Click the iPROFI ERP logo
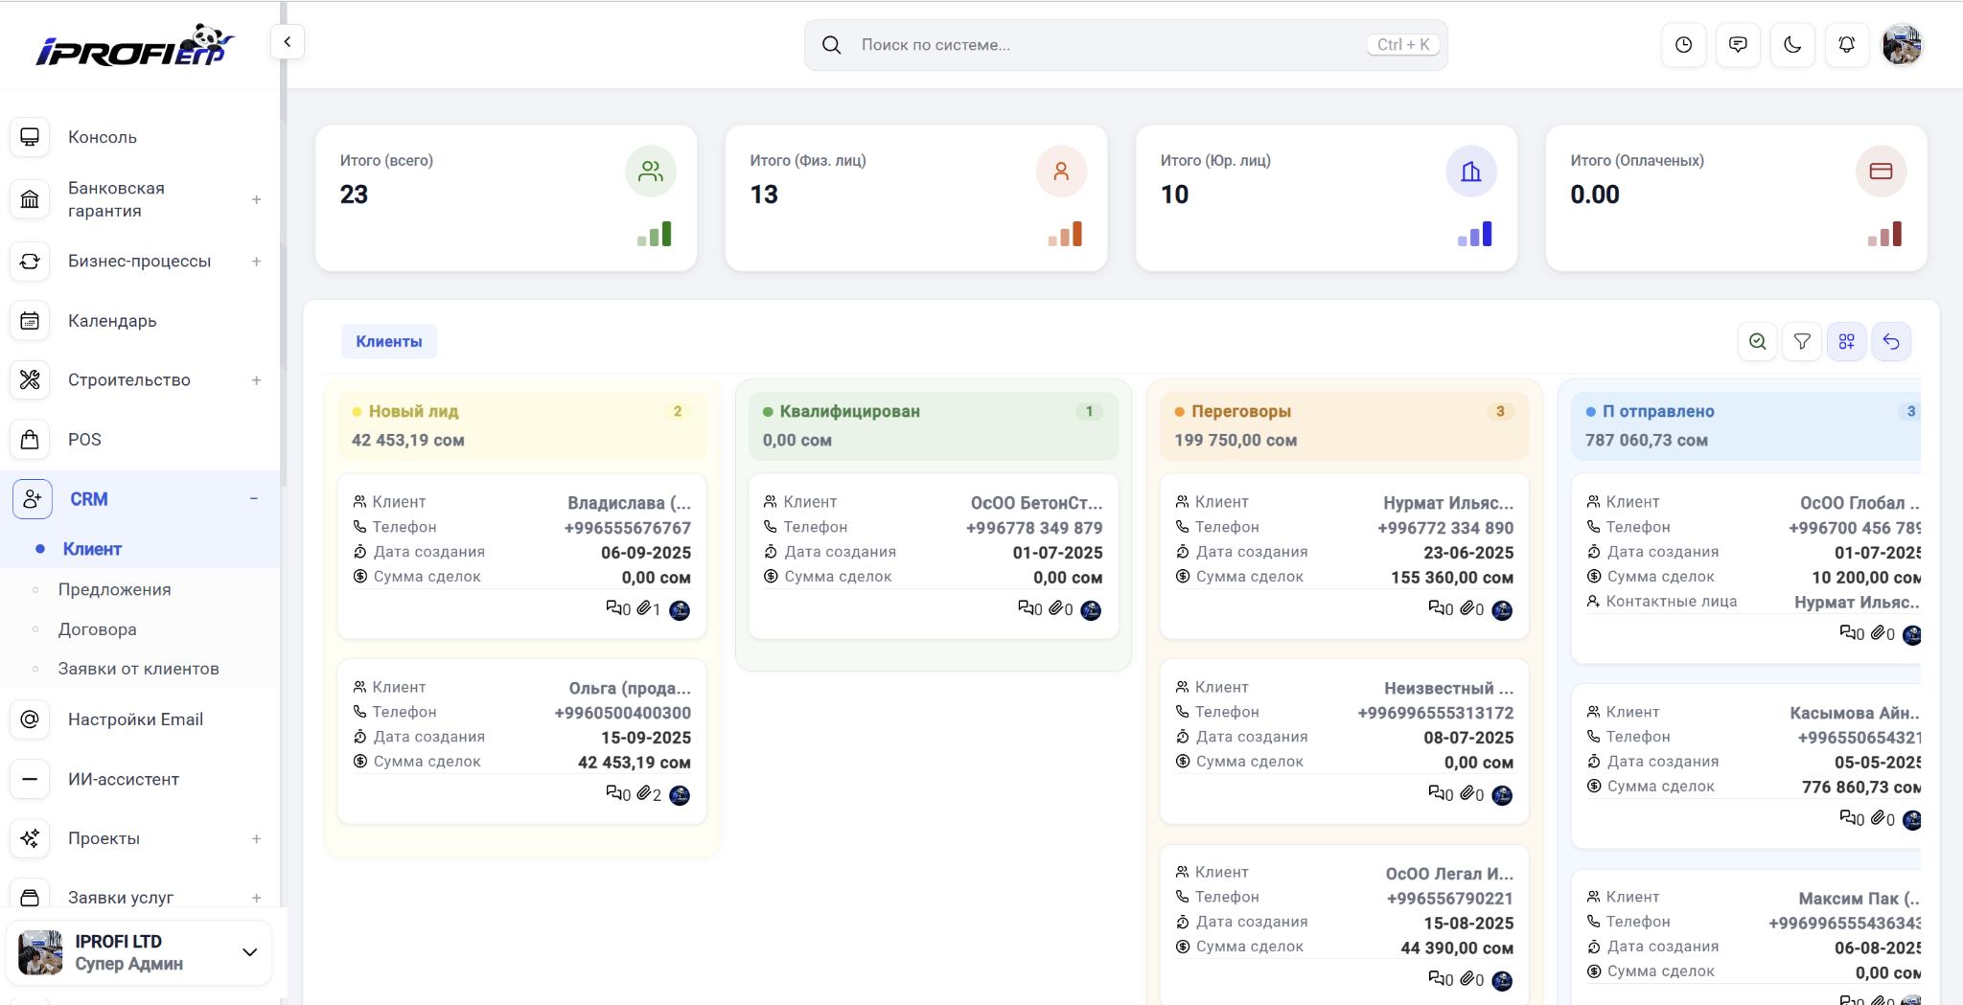Image resolution: width=1963 pixels, height=1005 pixels. 135,45
